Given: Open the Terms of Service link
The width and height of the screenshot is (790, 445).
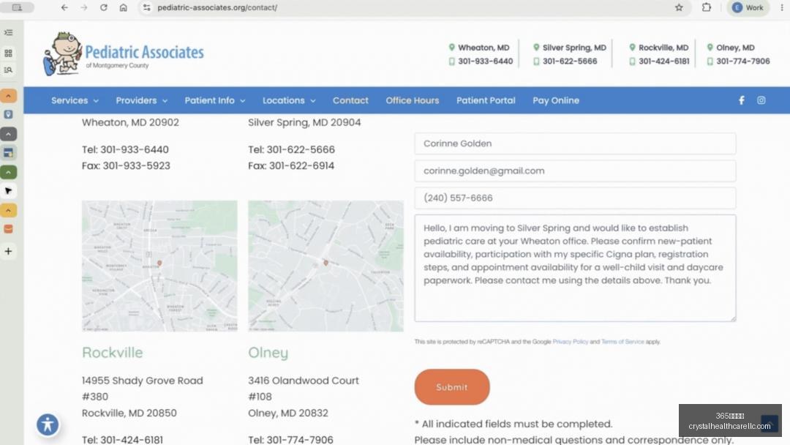Looking at the screenshot, I should (622, 342).
